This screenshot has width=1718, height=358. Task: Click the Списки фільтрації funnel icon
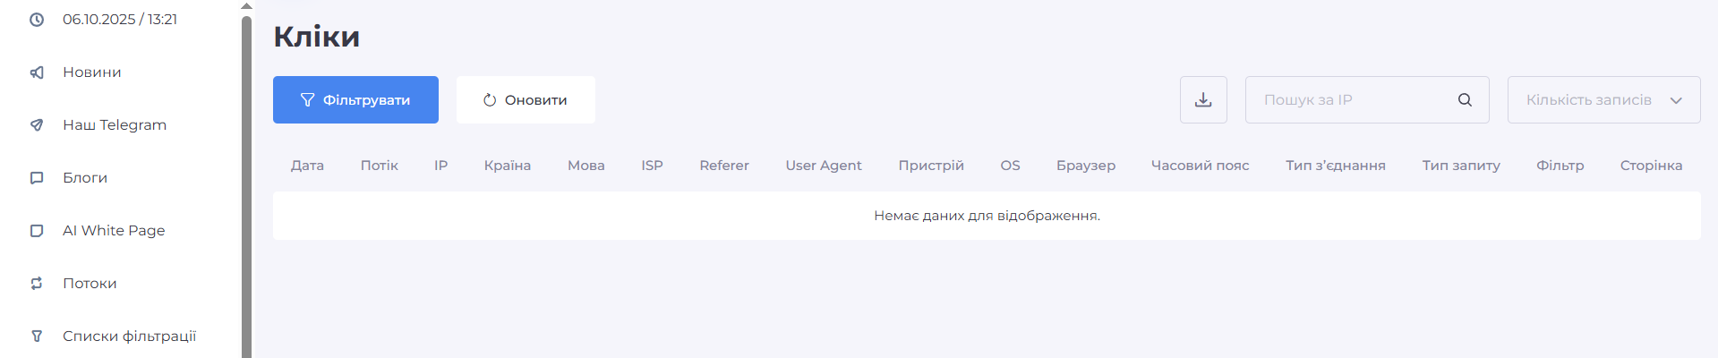37,337
